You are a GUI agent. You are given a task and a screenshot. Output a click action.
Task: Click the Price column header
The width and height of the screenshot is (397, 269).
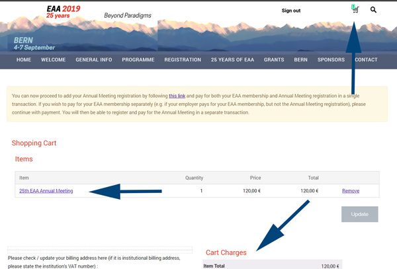point(255,178)
